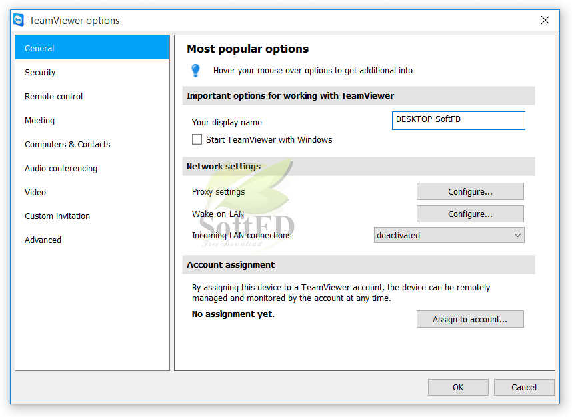Configure Proxy settings
Viewport: 572px width, 417px height.
pos(470,191)
